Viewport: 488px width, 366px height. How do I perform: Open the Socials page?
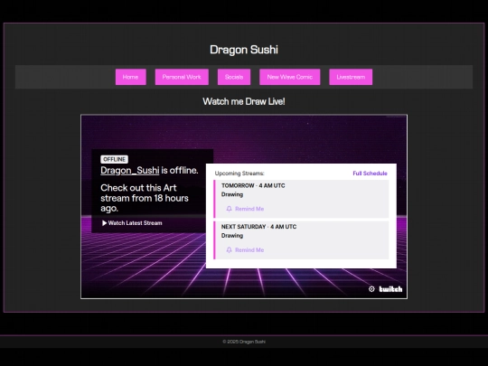point(234,77)
